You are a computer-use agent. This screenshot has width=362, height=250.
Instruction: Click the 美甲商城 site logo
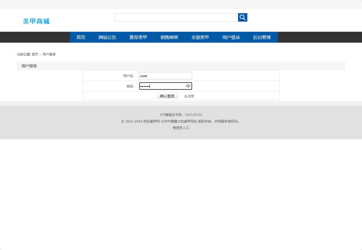point(36,21)
